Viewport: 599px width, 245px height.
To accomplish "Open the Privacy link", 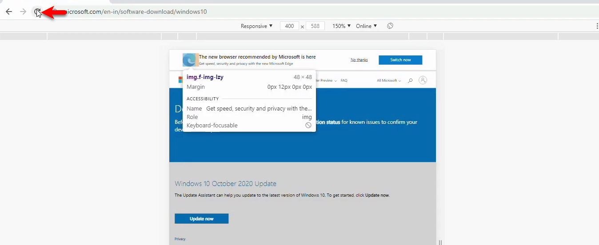I will pos(180,239).
